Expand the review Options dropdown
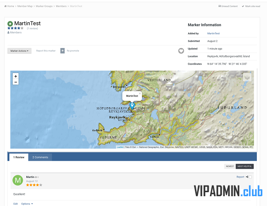 pyautogui.click(x=27, y=204)
